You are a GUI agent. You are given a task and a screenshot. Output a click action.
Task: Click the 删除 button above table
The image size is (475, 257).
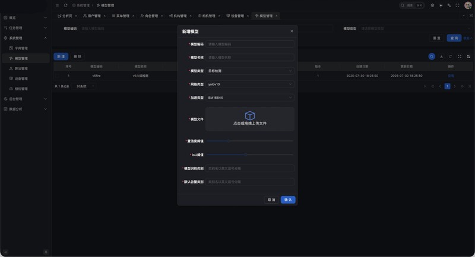pyautogui.click(x=78, y=56)
